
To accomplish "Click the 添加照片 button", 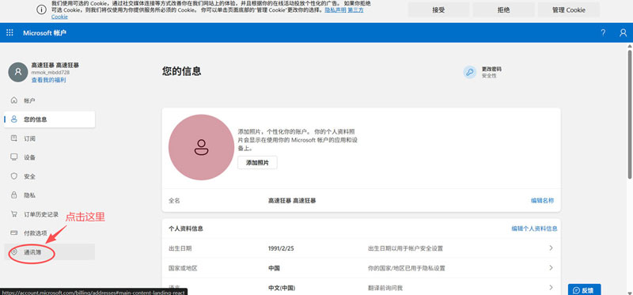I will (257, 163).
